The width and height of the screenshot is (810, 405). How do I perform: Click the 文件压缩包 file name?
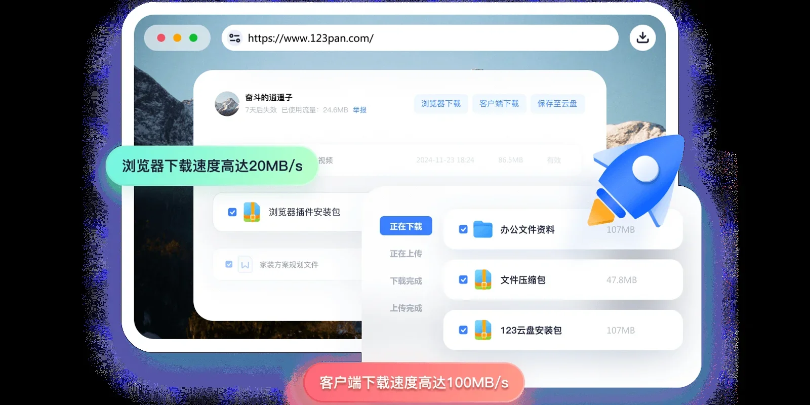(x=523, y=280)
